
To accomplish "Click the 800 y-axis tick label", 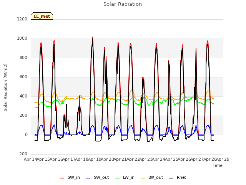I will click(x=23, y=57).
